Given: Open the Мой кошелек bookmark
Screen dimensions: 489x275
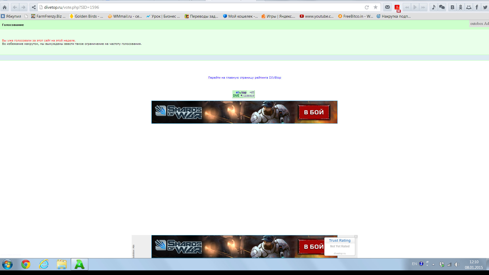Looking at the screenshot, I should pyautogui.click(x=240, y=16).
